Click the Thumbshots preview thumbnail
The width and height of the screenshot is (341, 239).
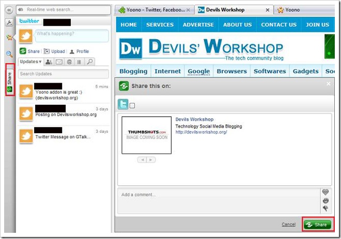click(147, 135)
